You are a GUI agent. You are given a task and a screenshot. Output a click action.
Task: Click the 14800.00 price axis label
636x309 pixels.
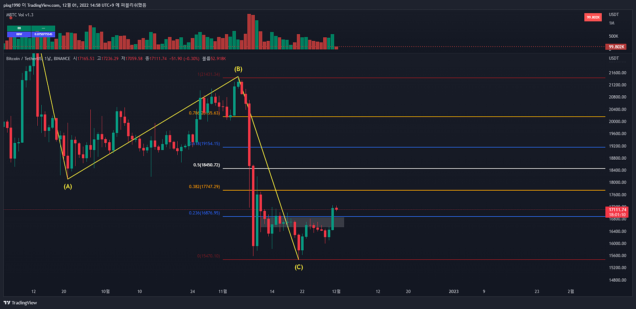[x=617, y=280]
